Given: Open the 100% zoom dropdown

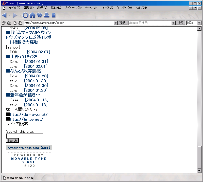Looking at the screenshot, I should point(199,23).
